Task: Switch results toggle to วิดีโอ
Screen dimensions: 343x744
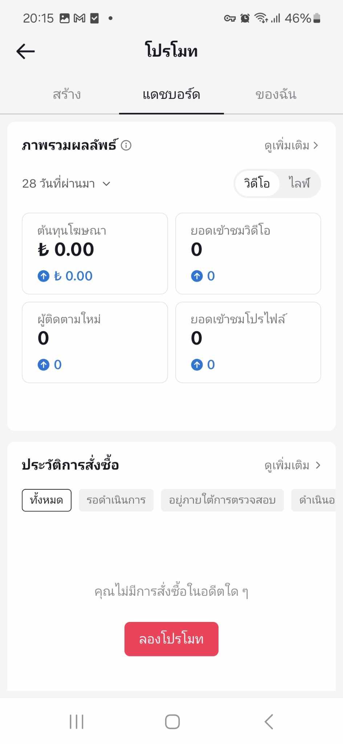Action: 257,183
